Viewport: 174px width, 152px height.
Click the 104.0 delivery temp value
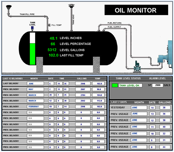98,95
